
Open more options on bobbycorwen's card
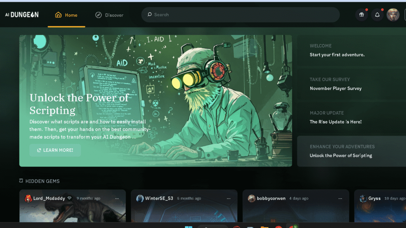341,198
